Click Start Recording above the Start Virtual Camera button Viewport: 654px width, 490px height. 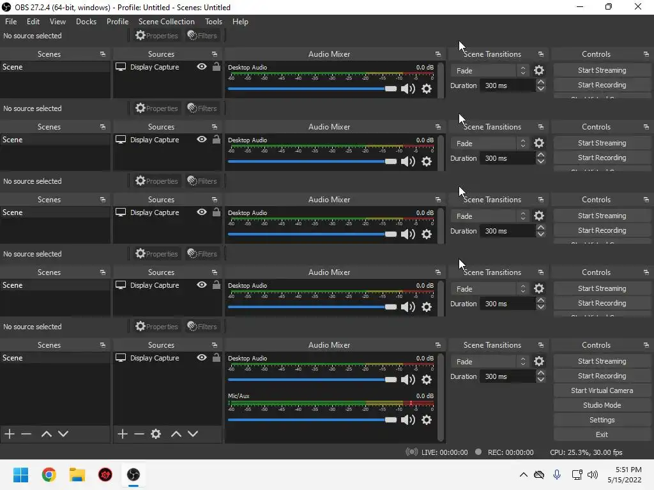click(x=602, y=376)
